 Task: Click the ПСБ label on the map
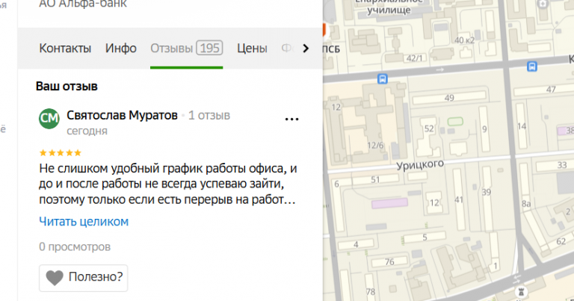tap(332, 49)
